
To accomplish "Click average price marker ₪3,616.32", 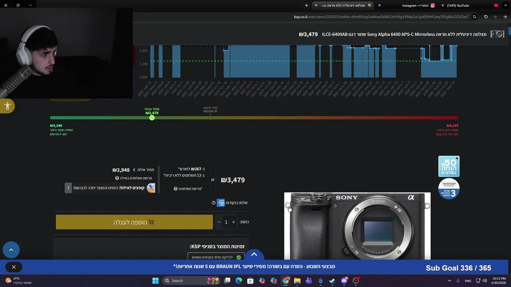I will [x=210, y=111].
